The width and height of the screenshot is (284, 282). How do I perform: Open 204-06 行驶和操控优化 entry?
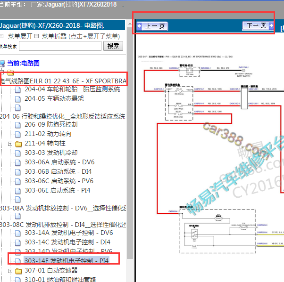(x=62, y=116)
